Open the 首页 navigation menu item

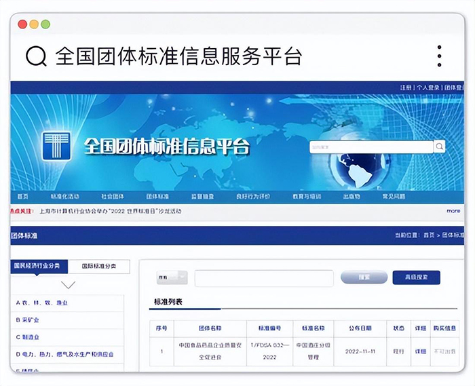(x=22, y=197)
